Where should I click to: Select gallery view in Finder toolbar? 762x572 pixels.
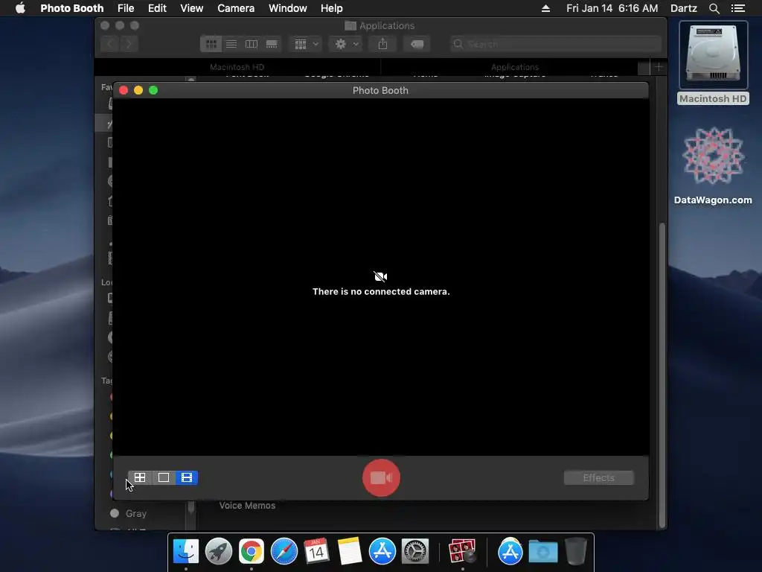[272, 44]
